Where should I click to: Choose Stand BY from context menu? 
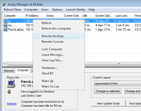click(x=59, y=73)
